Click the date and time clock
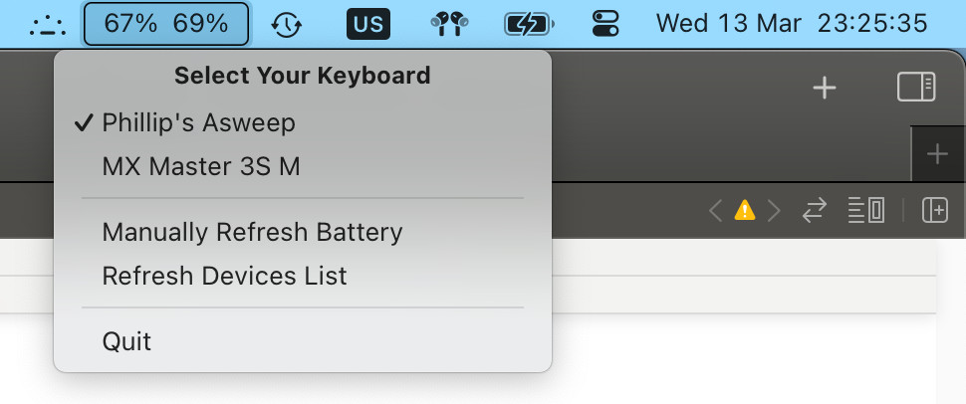This screenshot has height=404, width=966. coord(792,24)
